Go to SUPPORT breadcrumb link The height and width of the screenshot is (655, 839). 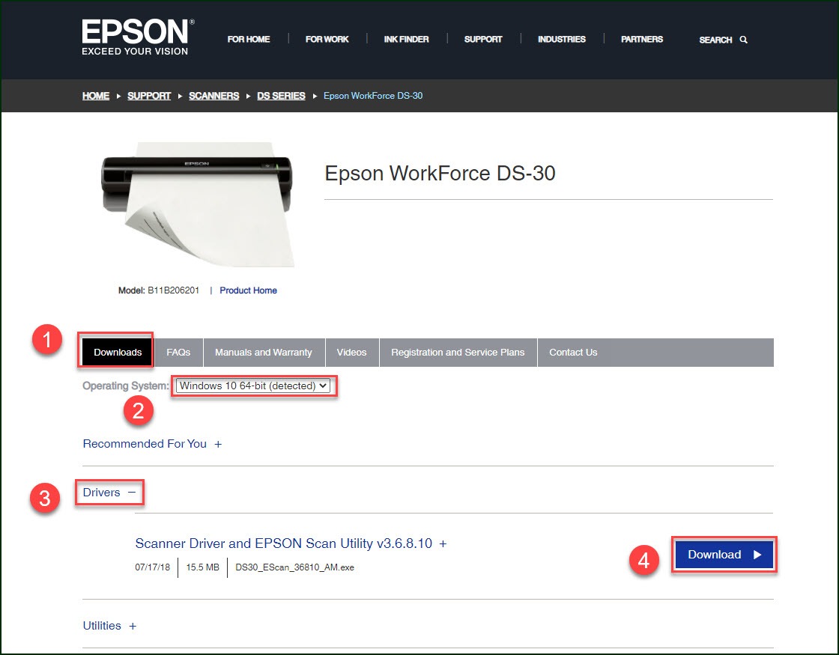[x=149, y=96]
